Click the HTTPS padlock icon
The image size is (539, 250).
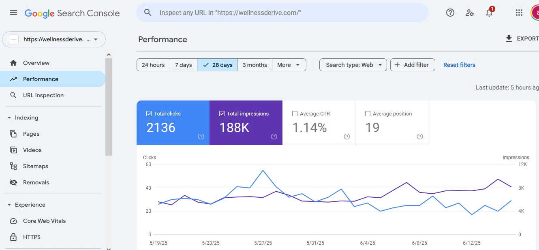[13, 237]
